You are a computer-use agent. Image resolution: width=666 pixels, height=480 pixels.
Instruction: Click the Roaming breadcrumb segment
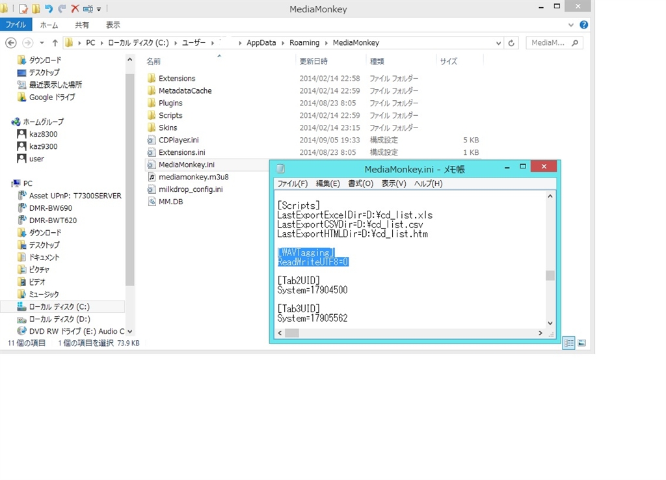[x=304, y=43]
